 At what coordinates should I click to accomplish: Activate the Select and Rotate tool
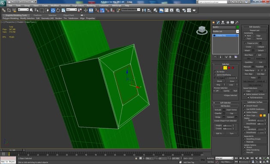point(58,10)
